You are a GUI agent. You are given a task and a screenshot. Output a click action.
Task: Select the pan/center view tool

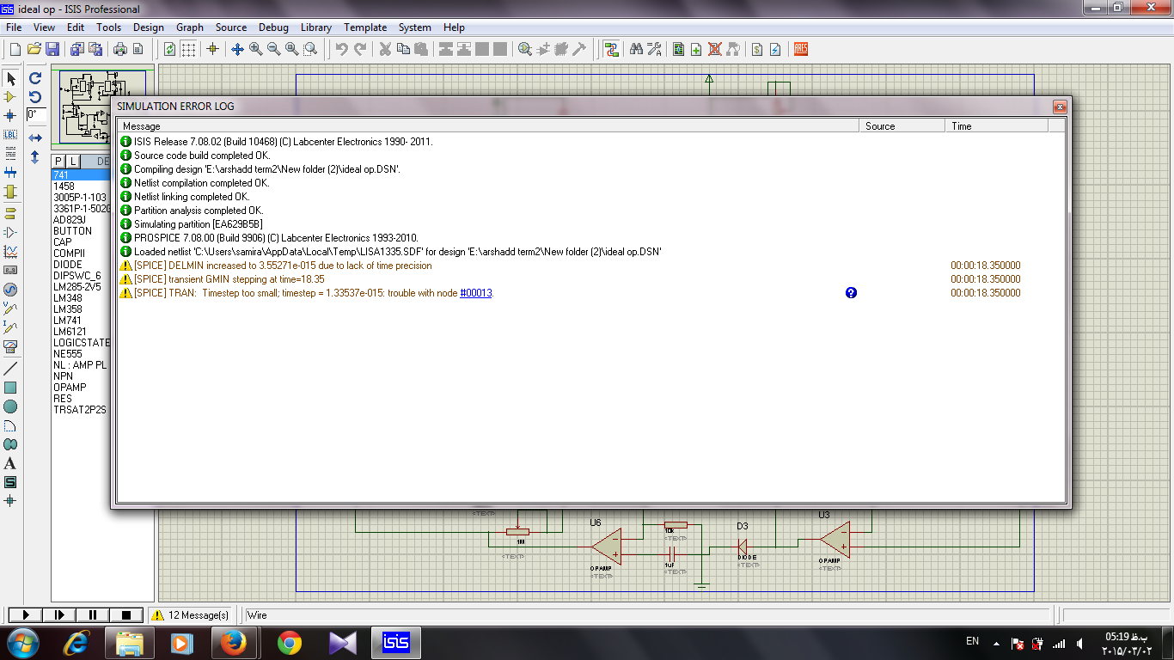click(x=238, y=49)
